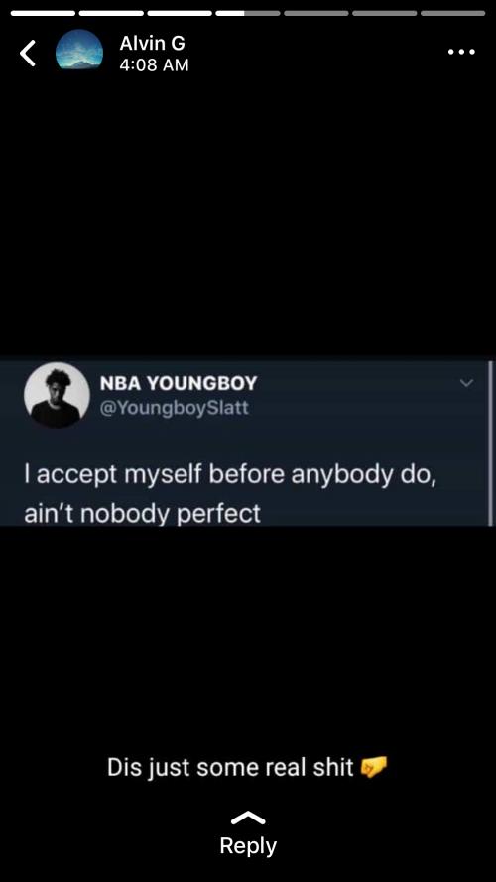496x882 pixels.
Task: Tap the Reply button
Action: pos(248,846)
